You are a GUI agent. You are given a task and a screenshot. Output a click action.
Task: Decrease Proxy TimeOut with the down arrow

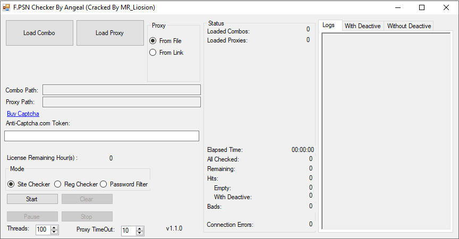pyautogui.click(x=140, y=233)
